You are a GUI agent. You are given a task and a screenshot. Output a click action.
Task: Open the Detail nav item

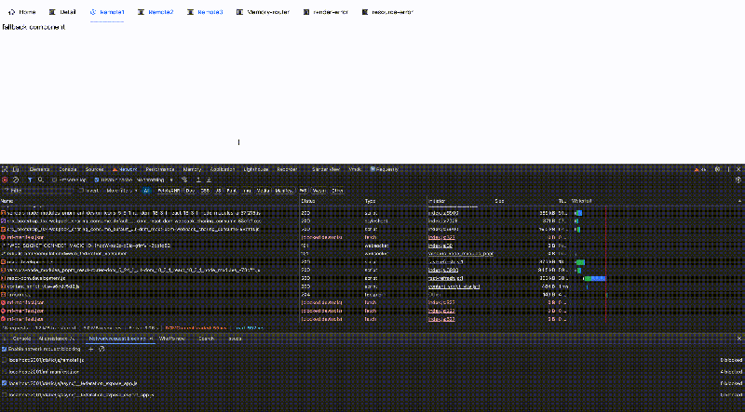(62, 12)
